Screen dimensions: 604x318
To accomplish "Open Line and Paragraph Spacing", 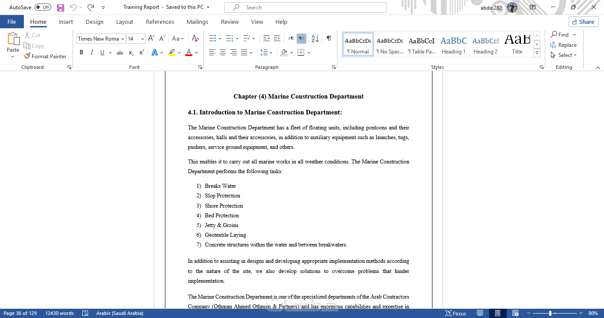I will [x=264, y=53].
